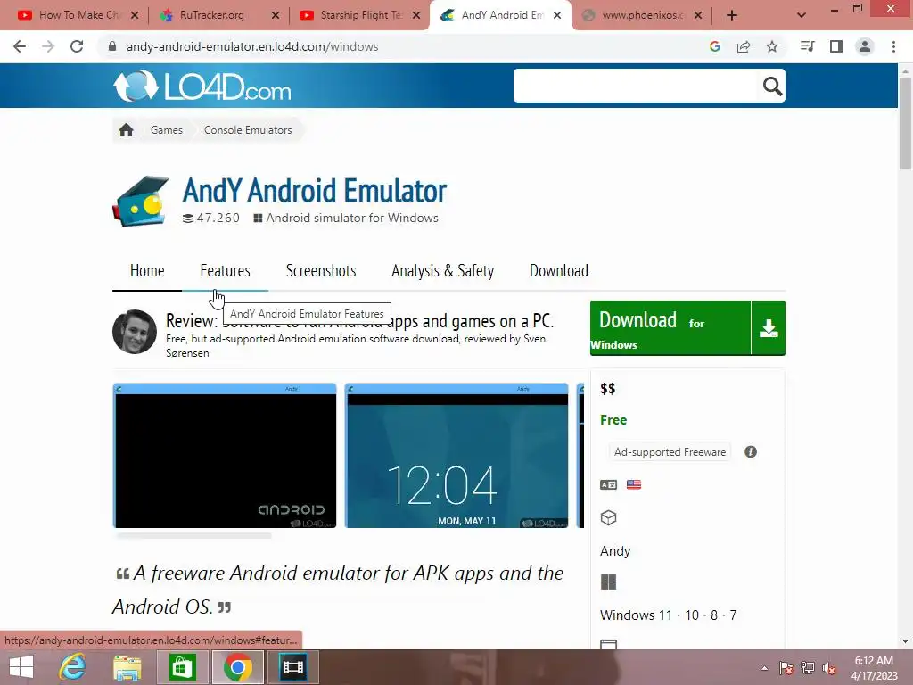913x685 pixels.
Task: Click the download arrow icon on green button
Action: click(x=769, y=328)
